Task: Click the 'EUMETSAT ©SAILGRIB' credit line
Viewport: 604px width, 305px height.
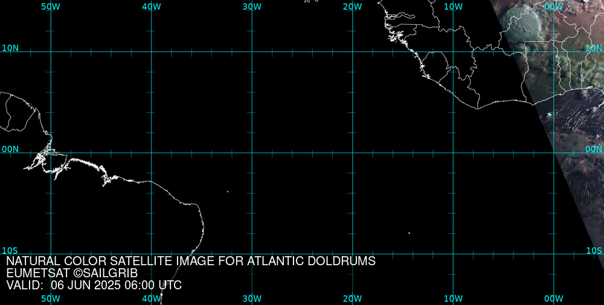Action: point(72,274)
